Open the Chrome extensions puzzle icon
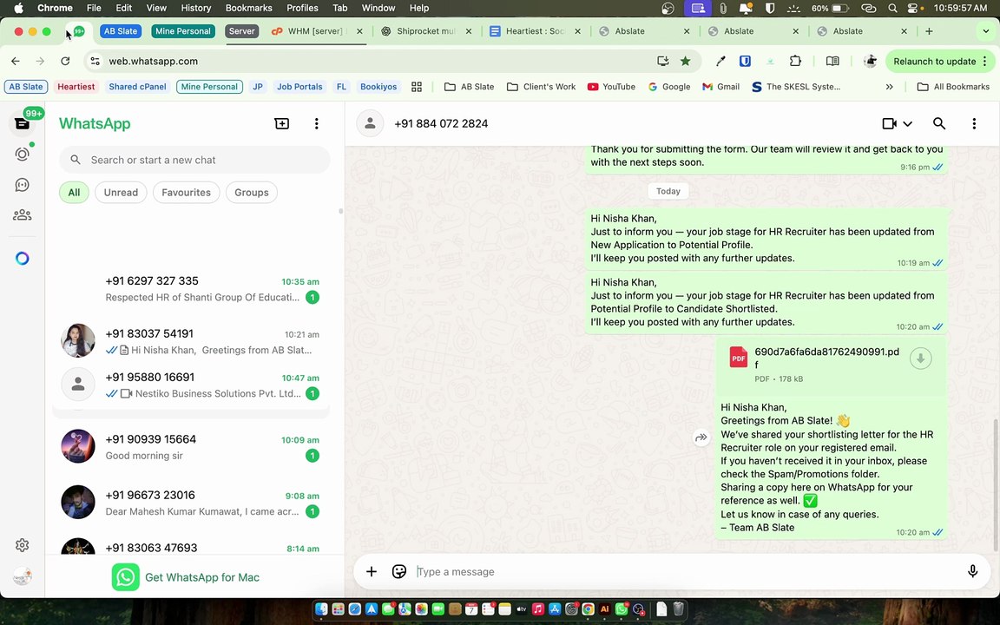1000x625 pixels. (795, 62)
